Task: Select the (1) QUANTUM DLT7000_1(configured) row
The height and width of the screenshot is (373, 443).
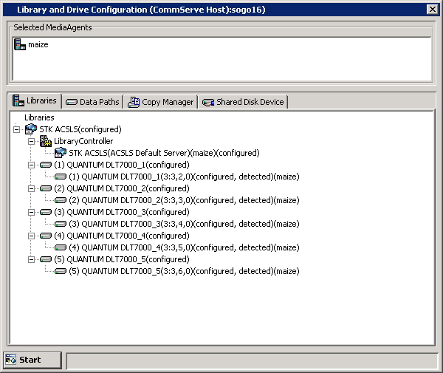Action: pos(122,165)
